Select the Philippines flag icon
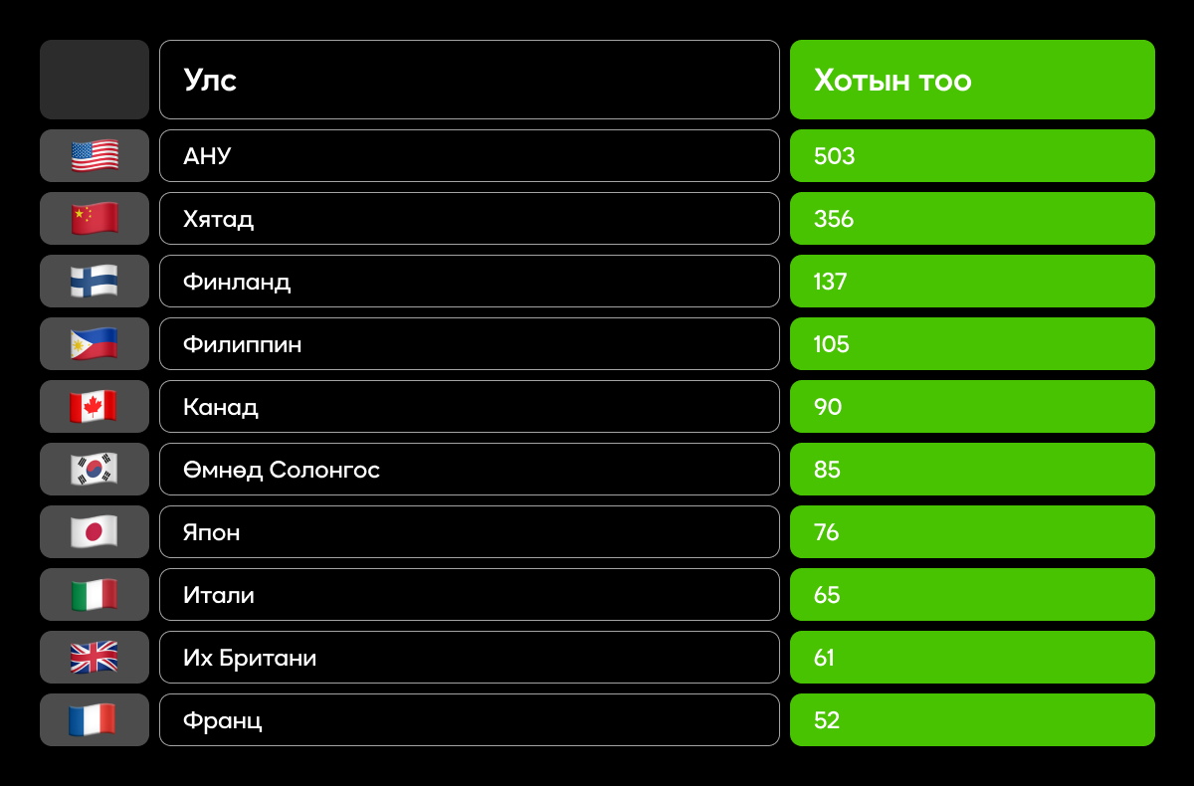The image size is (1194, 786). [x=95, y=343]
